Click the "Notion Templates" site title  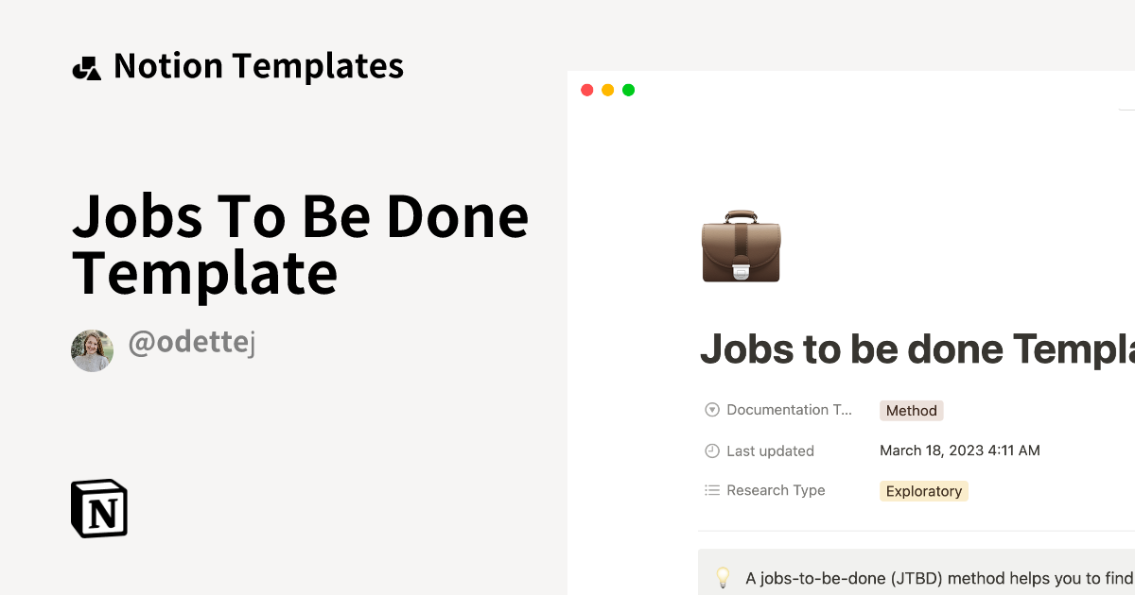[258, 65]
